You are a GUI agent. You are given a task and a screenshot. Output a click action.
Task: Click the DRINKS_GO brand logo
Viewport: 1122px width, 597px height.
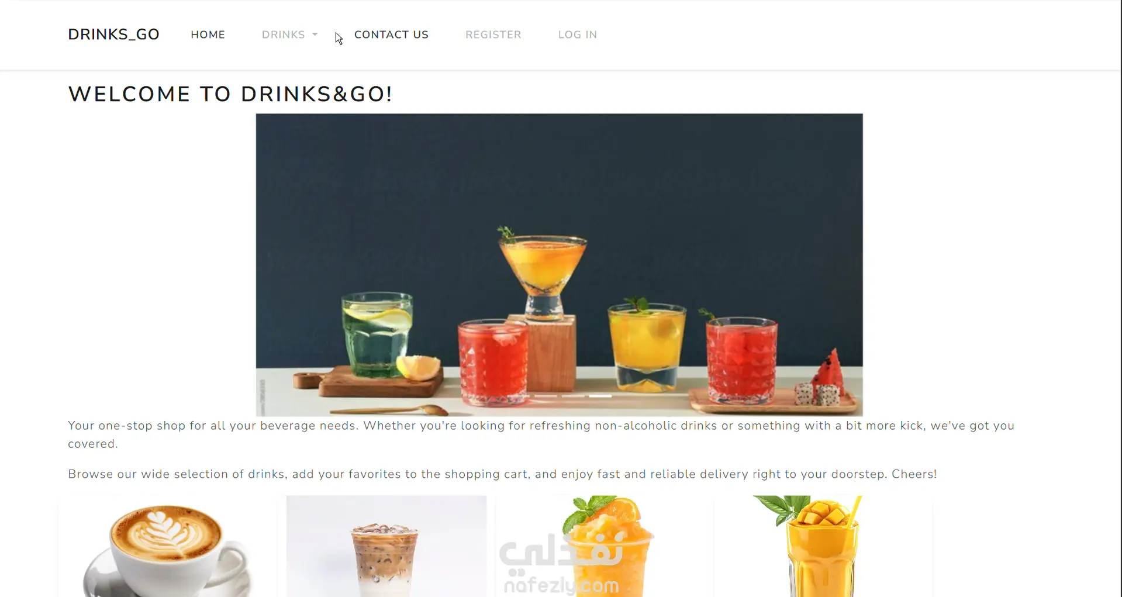pos(113,34)
